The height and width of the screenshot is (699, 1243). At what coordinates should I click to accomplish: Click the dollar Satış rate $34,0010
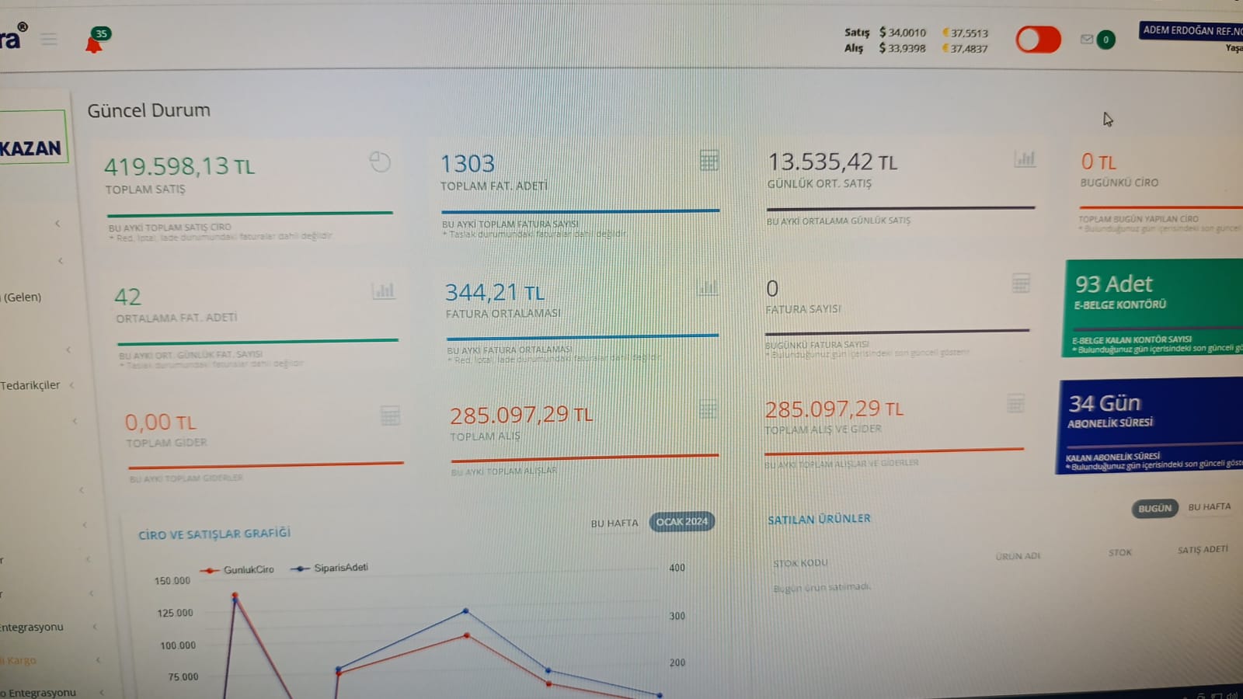tap(903, 33)
